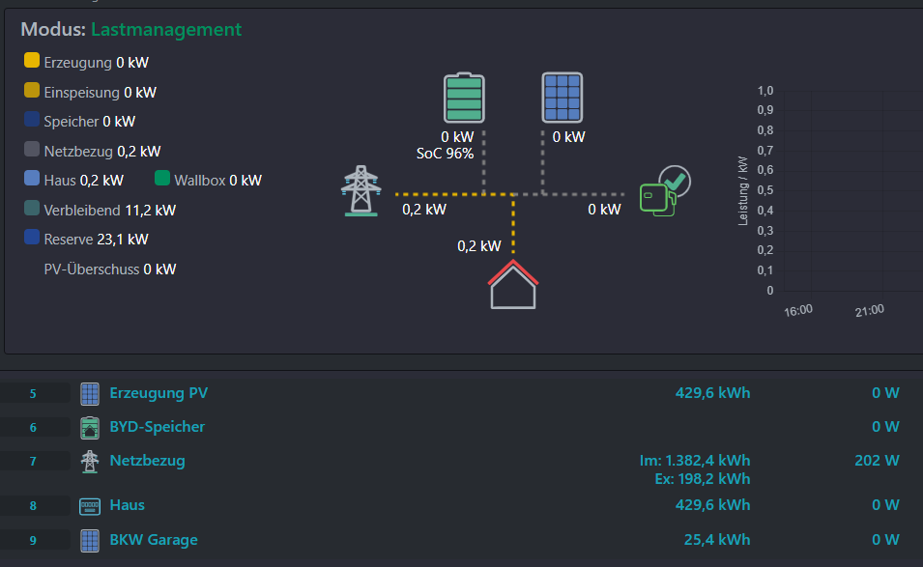
Task: Open the BKW Garage link
Action: [154, 540]
